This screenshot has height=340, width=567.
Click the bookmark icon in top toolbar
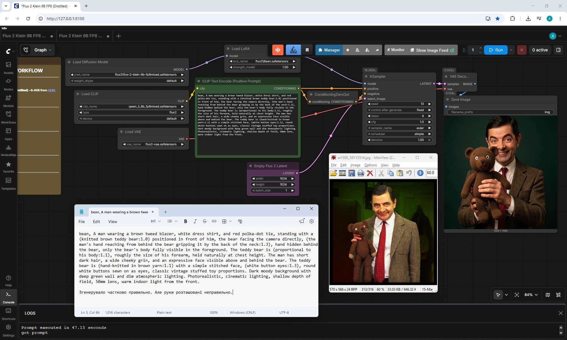pos(307,50)
